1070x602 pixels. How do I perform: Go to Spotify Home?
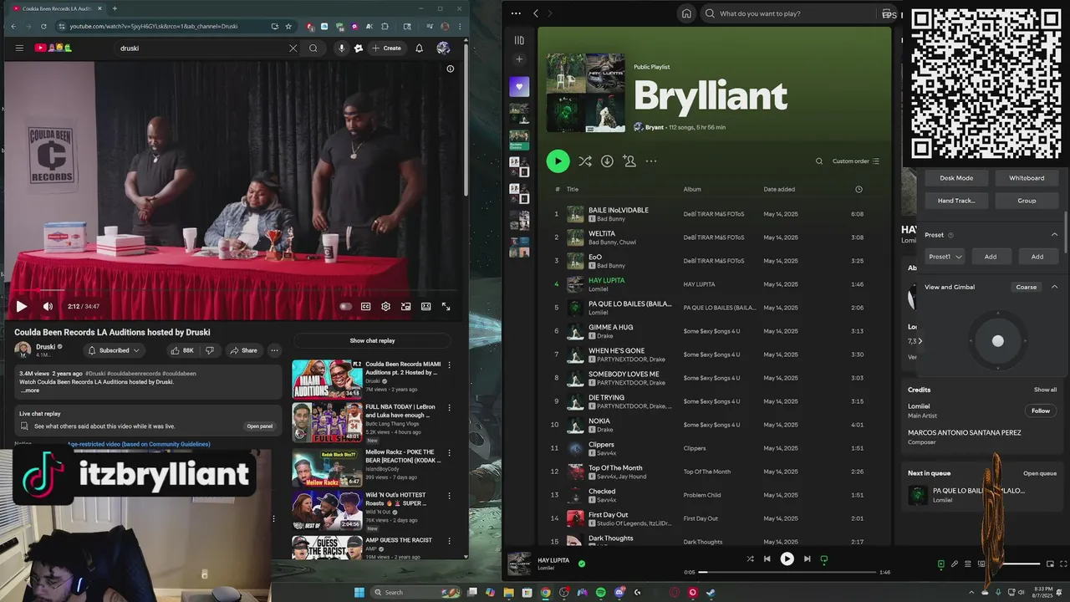pyautogui.click(x=686, y=13)
